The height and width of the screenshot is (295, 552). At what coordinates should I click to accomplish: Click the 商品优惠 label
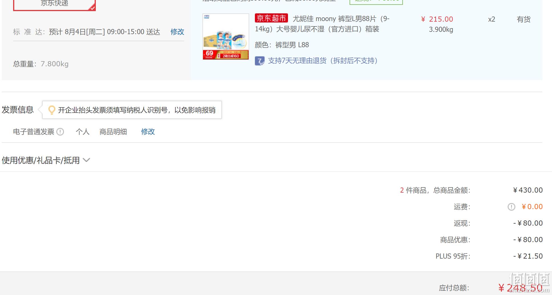455,240
